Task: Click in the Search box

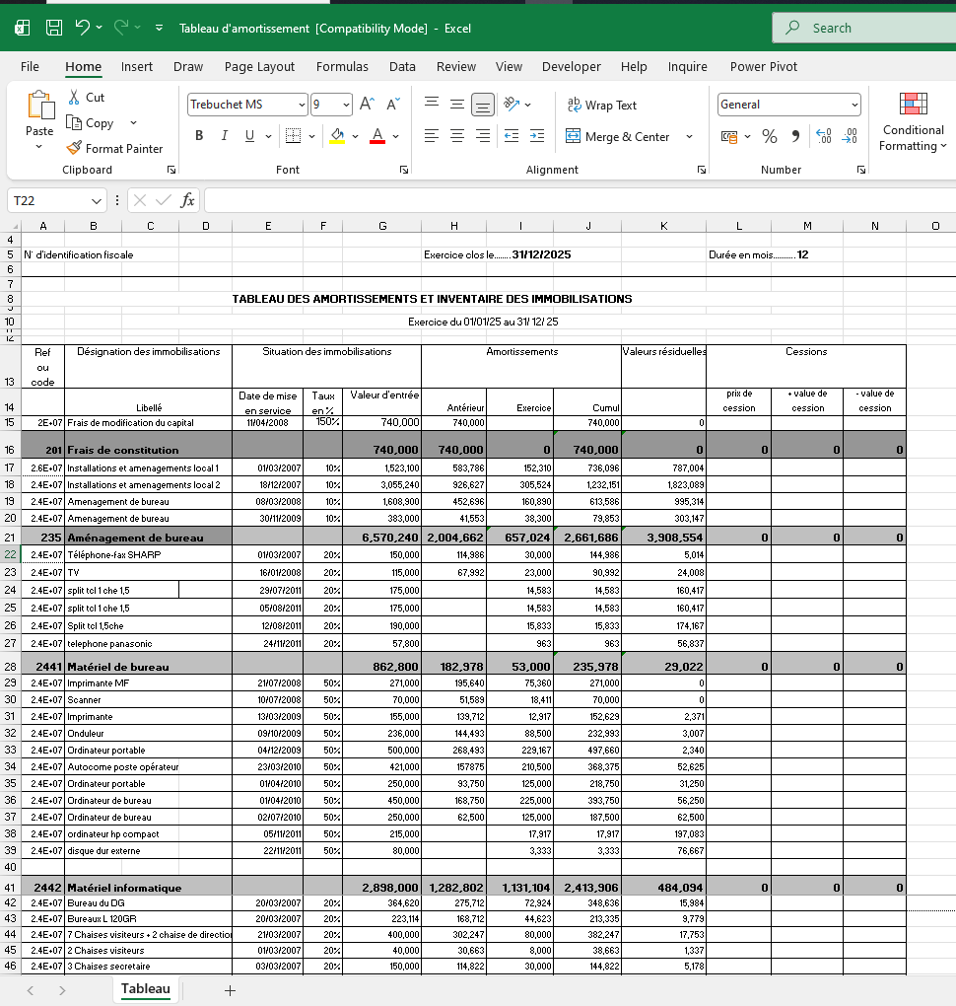Action: pyautogui.click(x=864, y=28)
